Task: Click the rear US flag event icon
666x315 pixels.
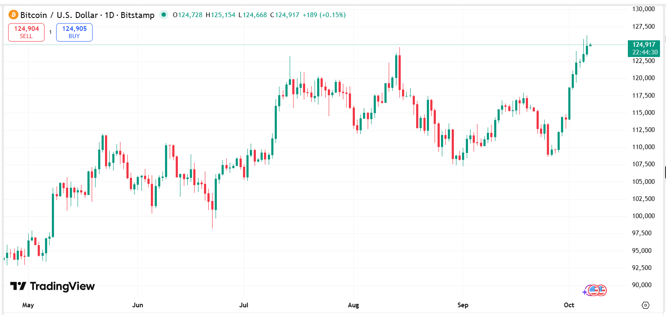Action: (x=602, y=291)
